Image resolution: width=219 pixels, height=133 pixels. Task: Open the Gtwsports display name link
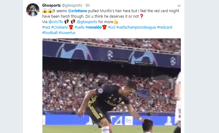pyautogui.click(x=51, y=5)
